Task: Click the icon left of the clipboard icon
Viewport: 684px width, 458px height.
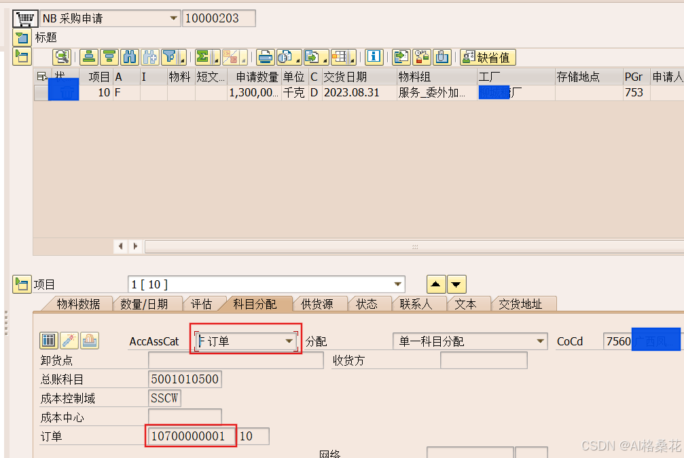Action: (x=421, y=57)
